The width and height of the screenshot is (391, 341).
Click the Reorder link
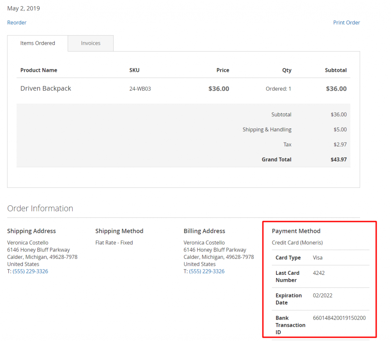pos(16,23)
